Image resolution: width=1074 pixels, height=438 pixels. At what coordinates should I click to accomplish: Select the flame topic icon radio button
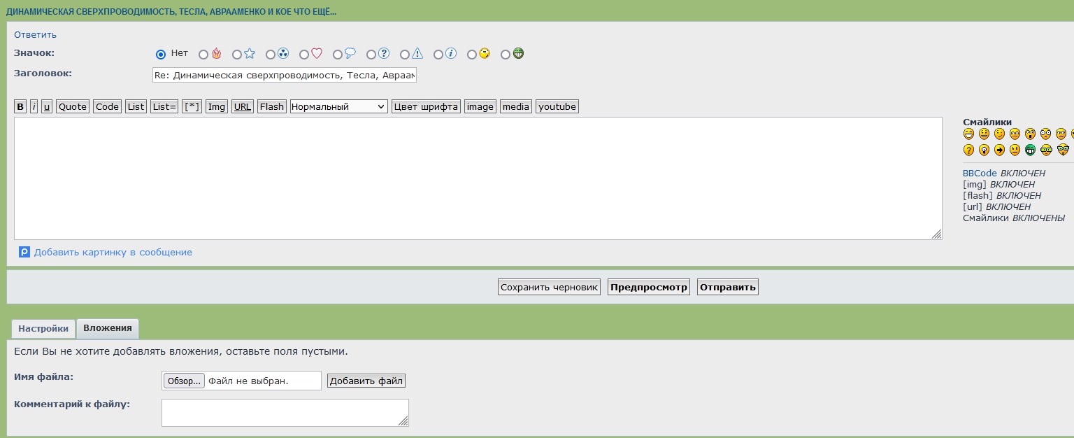203,55
